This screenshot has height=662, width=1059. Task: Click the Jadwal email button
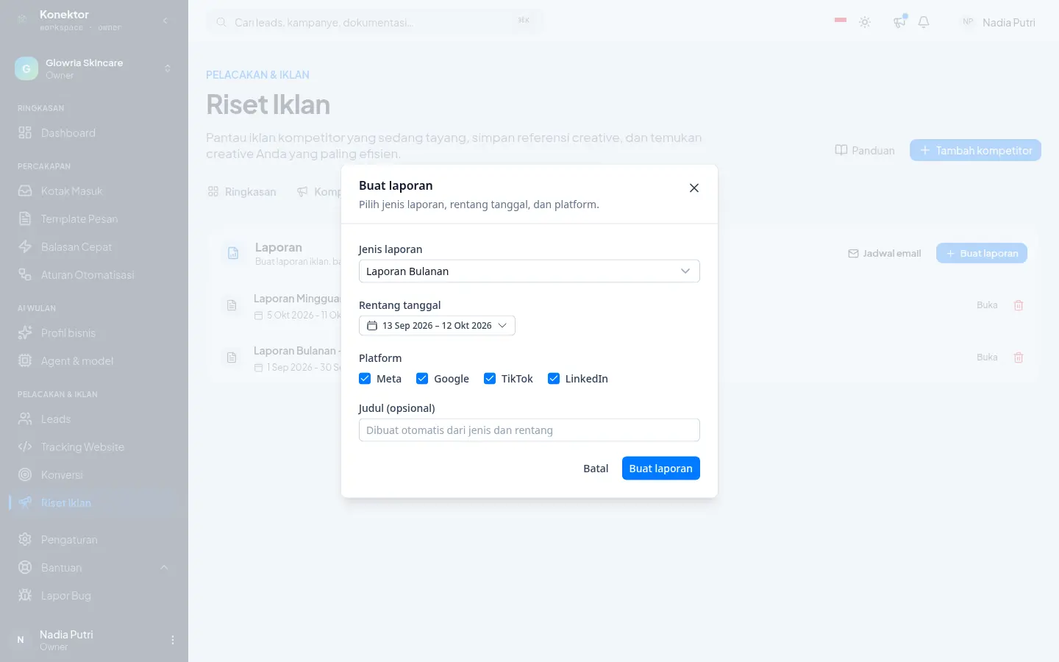tap(885, 253)
